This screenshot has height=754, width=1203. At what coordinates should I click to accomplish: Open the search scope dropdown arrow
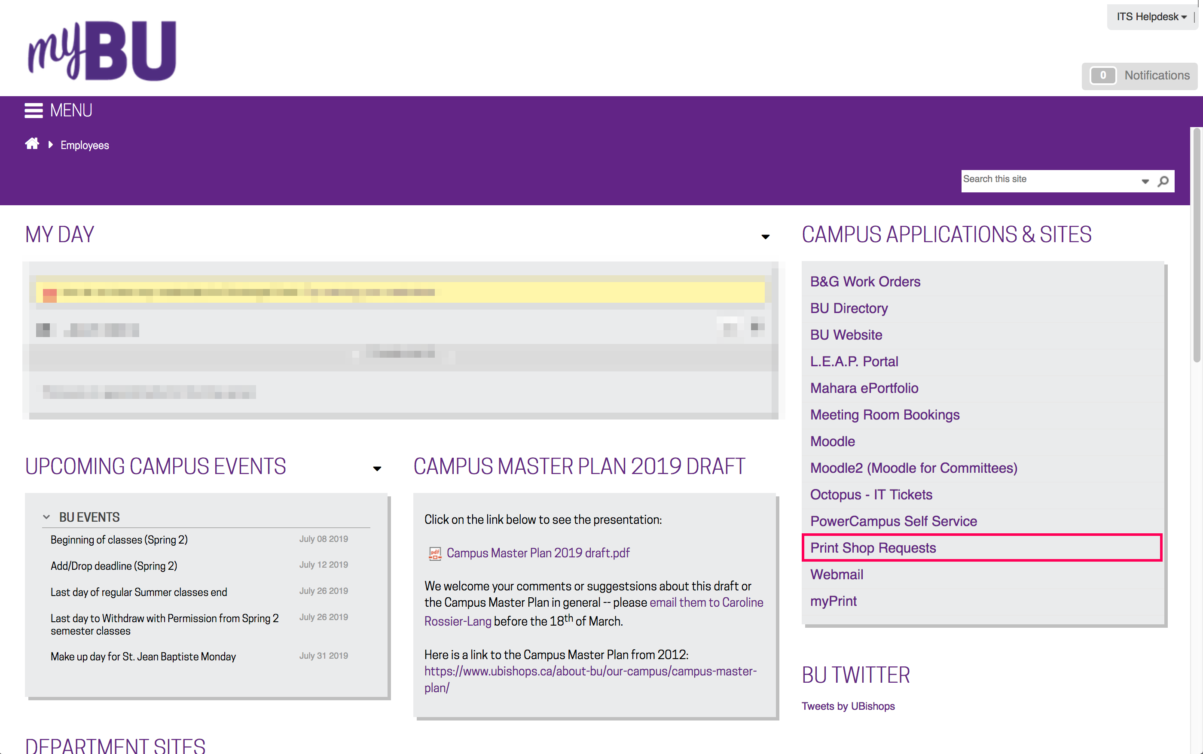1145,182
